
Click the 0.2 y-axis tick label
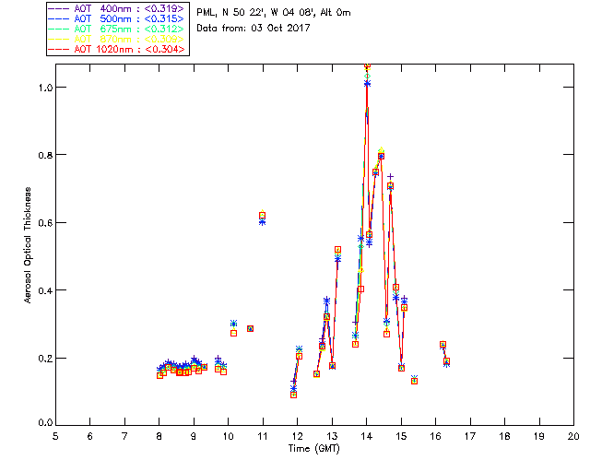click(45, 359)
